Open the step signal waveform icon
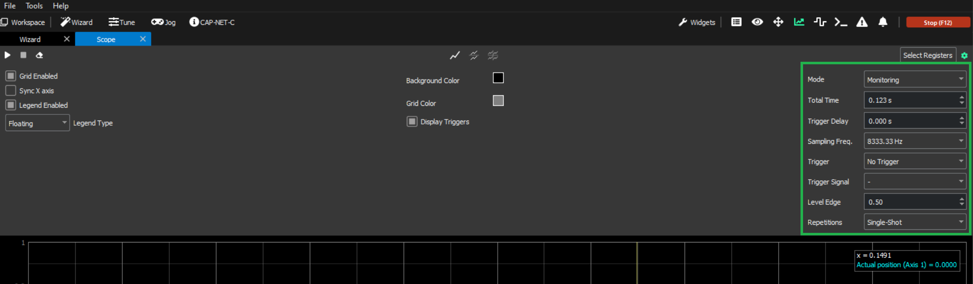973x284 pixels. pyautogui.click(x=820, y=22)
